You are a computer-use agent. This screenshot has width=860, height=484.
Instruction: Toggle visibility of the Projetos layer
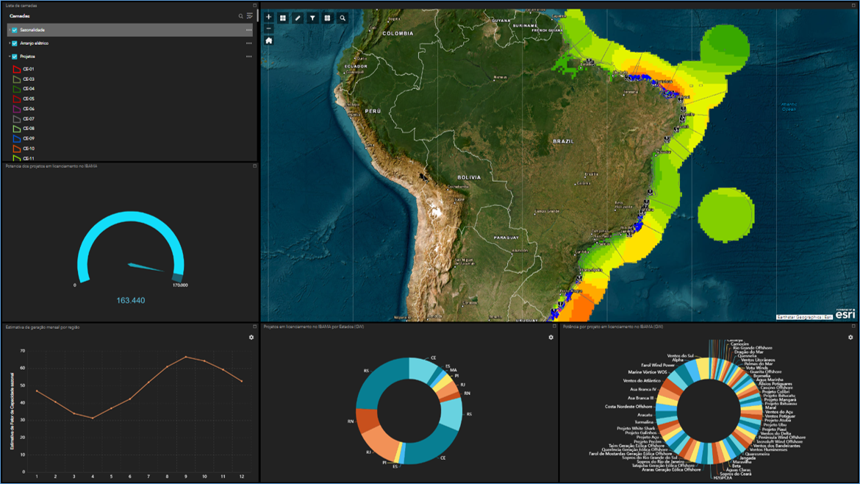[14, 56]
